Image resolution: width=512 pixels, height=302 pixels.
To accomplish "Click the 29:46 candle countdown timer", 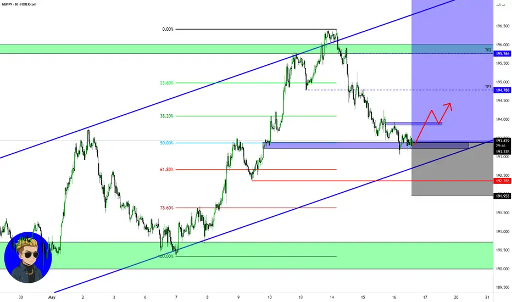I will tap(500, 146).
